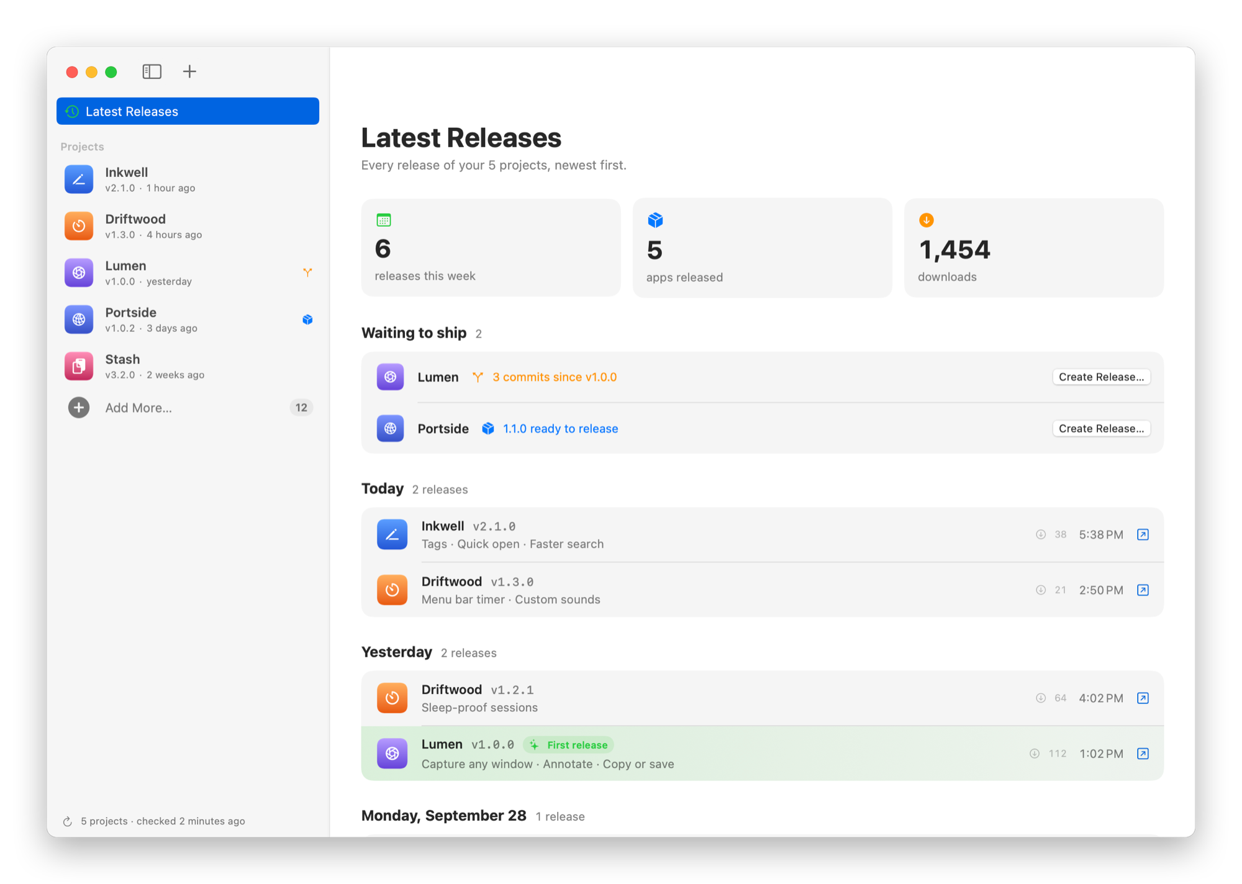This screenshot has width=1242, height=884.
Task: Click the 12 badge next to Add More
Action: [x=301, y=408]
